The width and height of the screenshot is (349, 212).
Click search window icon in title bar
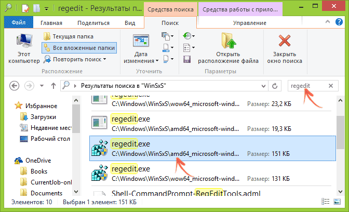tap(8, 8)
